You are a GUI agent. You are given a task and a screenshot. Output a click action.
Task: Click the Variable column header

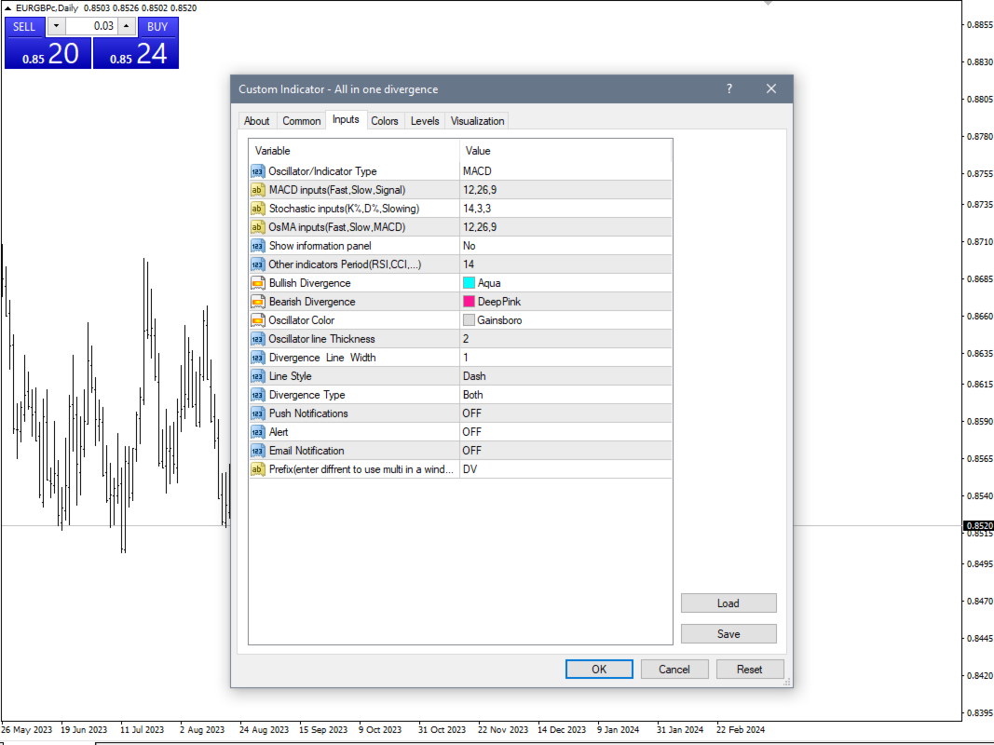354,151
